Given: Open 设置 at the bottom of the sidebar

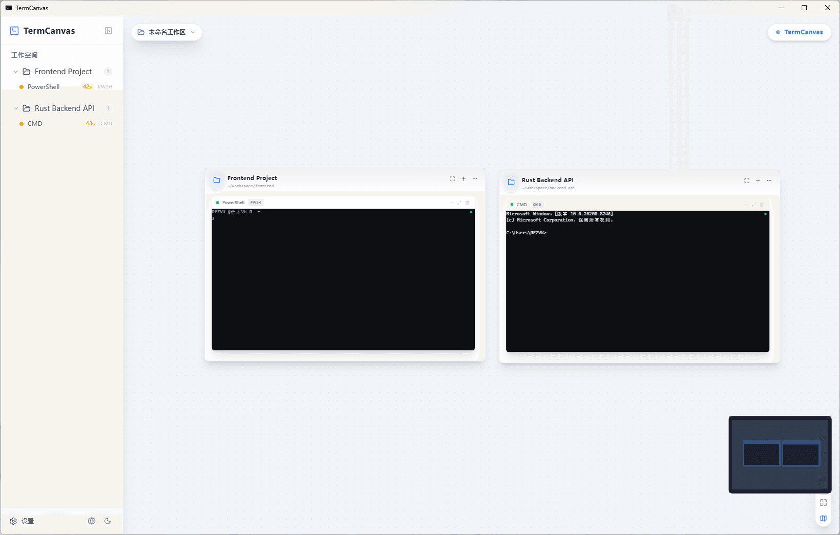Looking at the screenshot, I should [22, 521].
